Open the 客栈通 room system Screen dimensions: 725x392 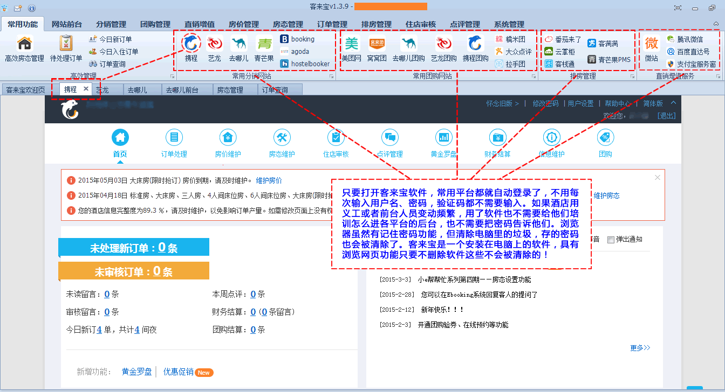coord(559,64)
